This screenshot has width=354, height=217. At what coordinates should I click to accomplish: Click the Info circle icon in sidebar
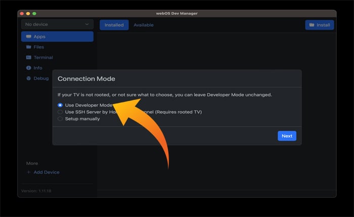tap(28, 68)
